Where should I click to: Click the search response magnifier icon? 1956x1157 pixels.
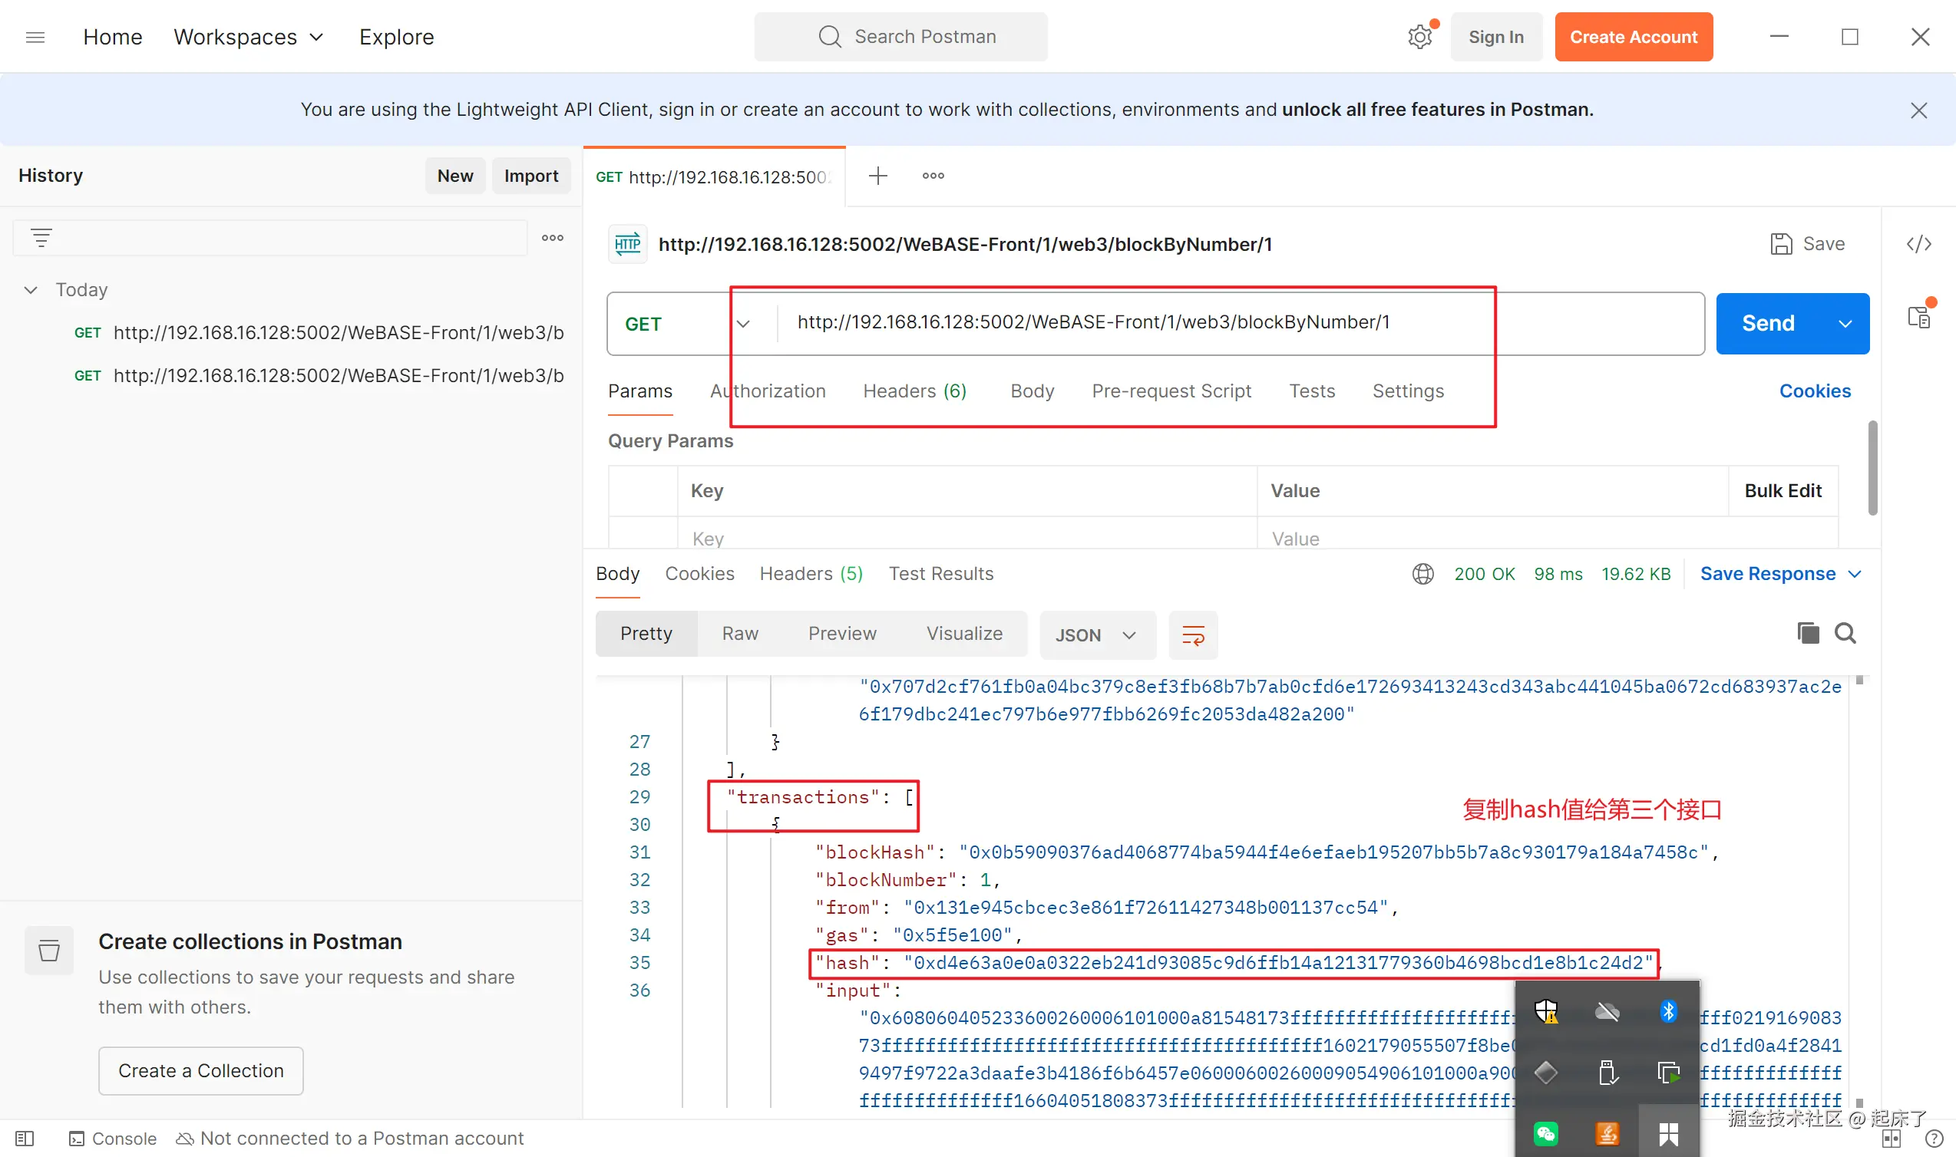[1845, 633]
